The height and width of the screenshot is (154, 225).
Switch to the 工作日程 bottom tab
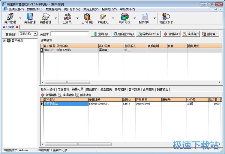[64, 90]
